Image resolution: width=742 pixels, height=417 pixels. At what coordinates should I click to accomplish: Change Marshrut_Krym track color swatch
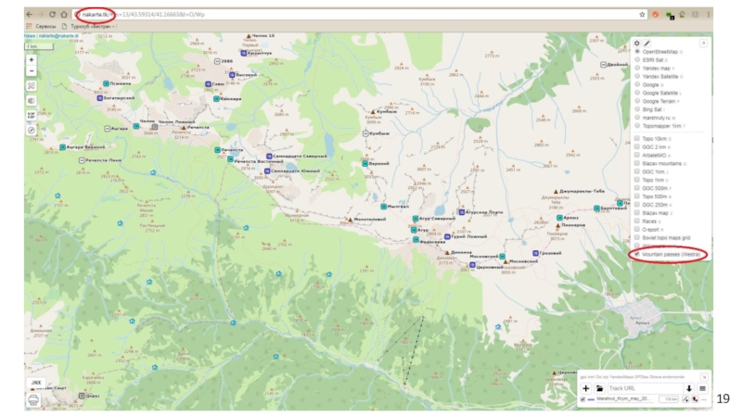tap(591, 399)
